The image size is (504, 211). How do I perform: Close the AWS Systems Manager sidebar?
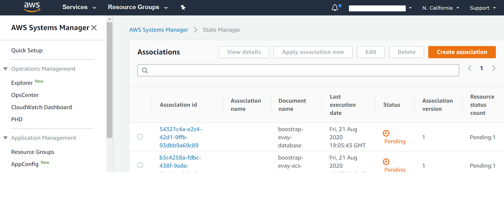(x=94, y=28)
